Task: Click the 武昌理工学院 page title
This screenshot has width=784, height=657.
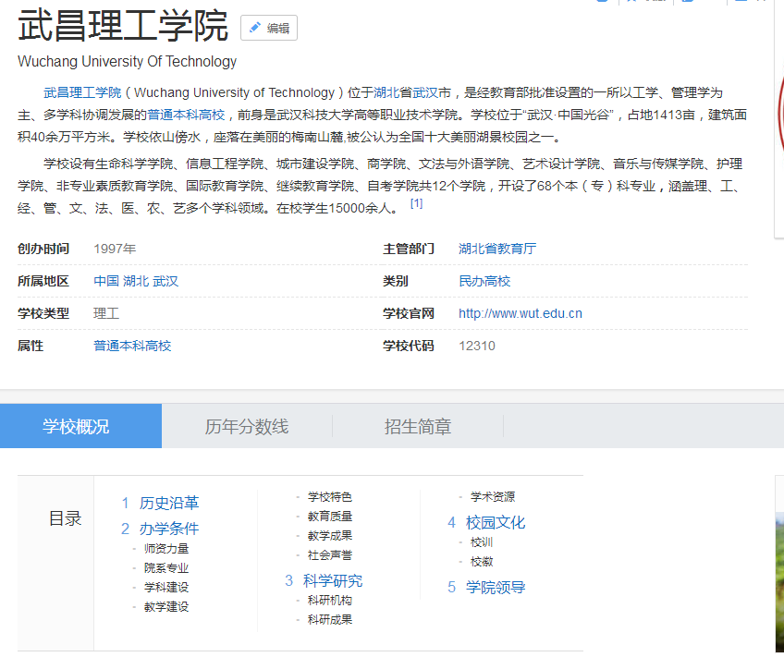Action: [123, 26]
